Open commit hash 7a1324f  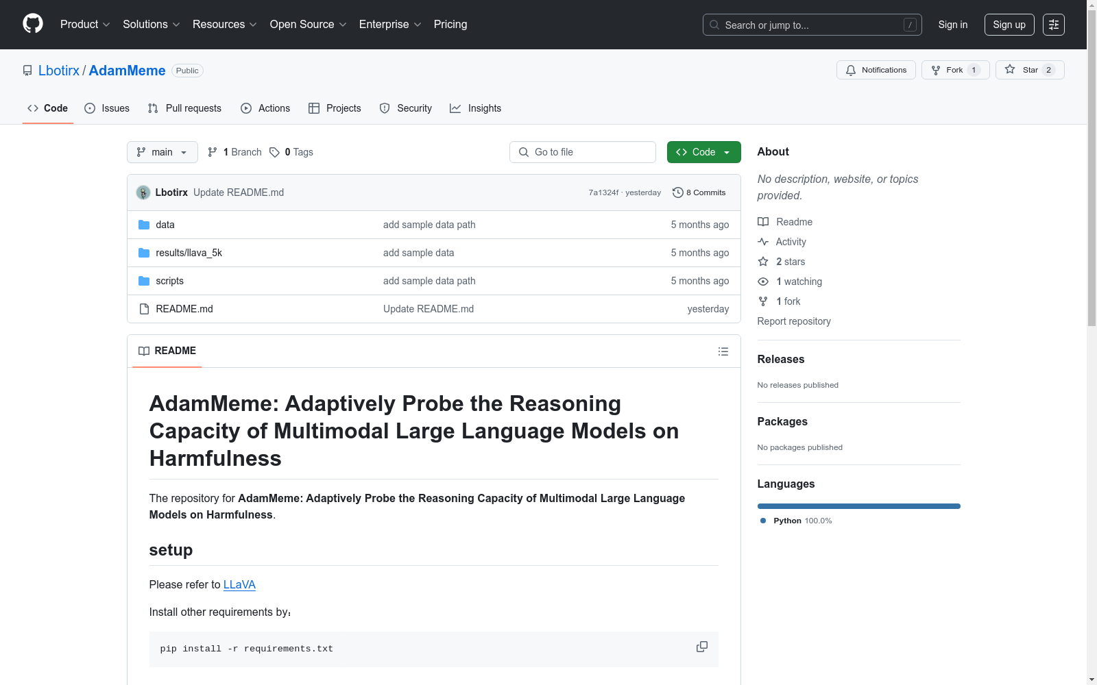click(603, 192)
